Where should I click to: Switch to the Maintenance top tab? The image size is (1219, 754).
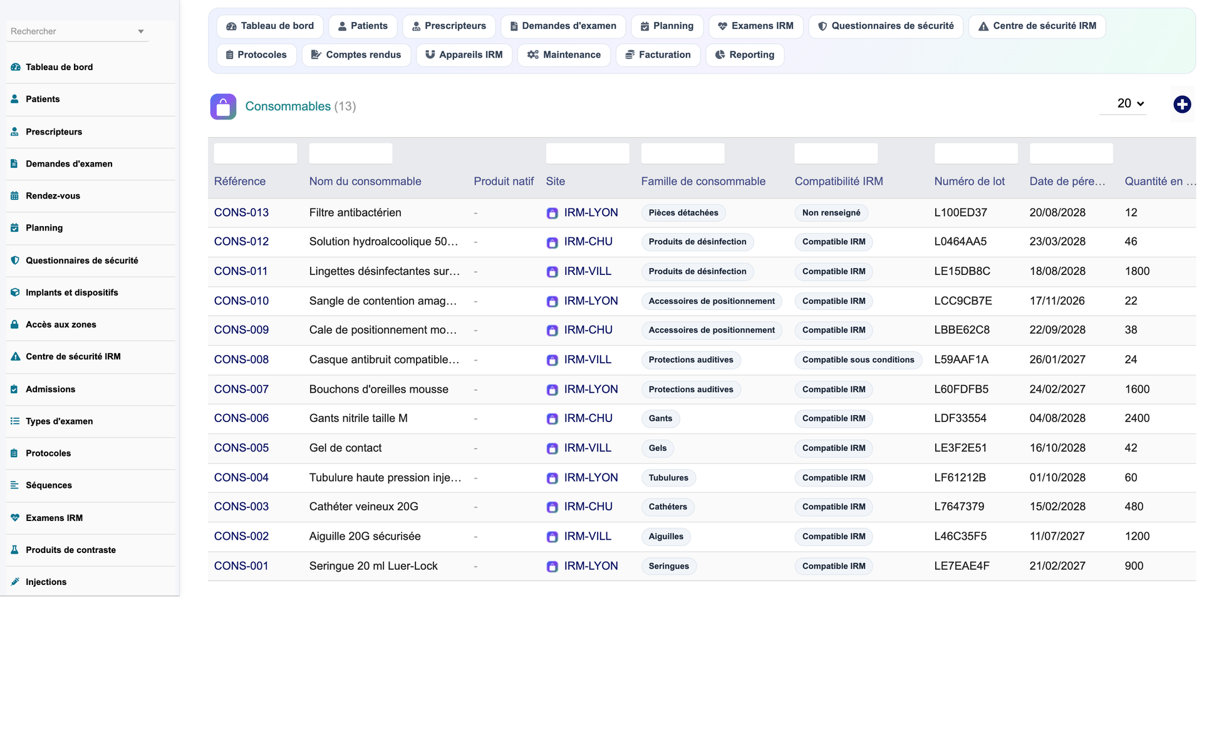pos(564,55)
